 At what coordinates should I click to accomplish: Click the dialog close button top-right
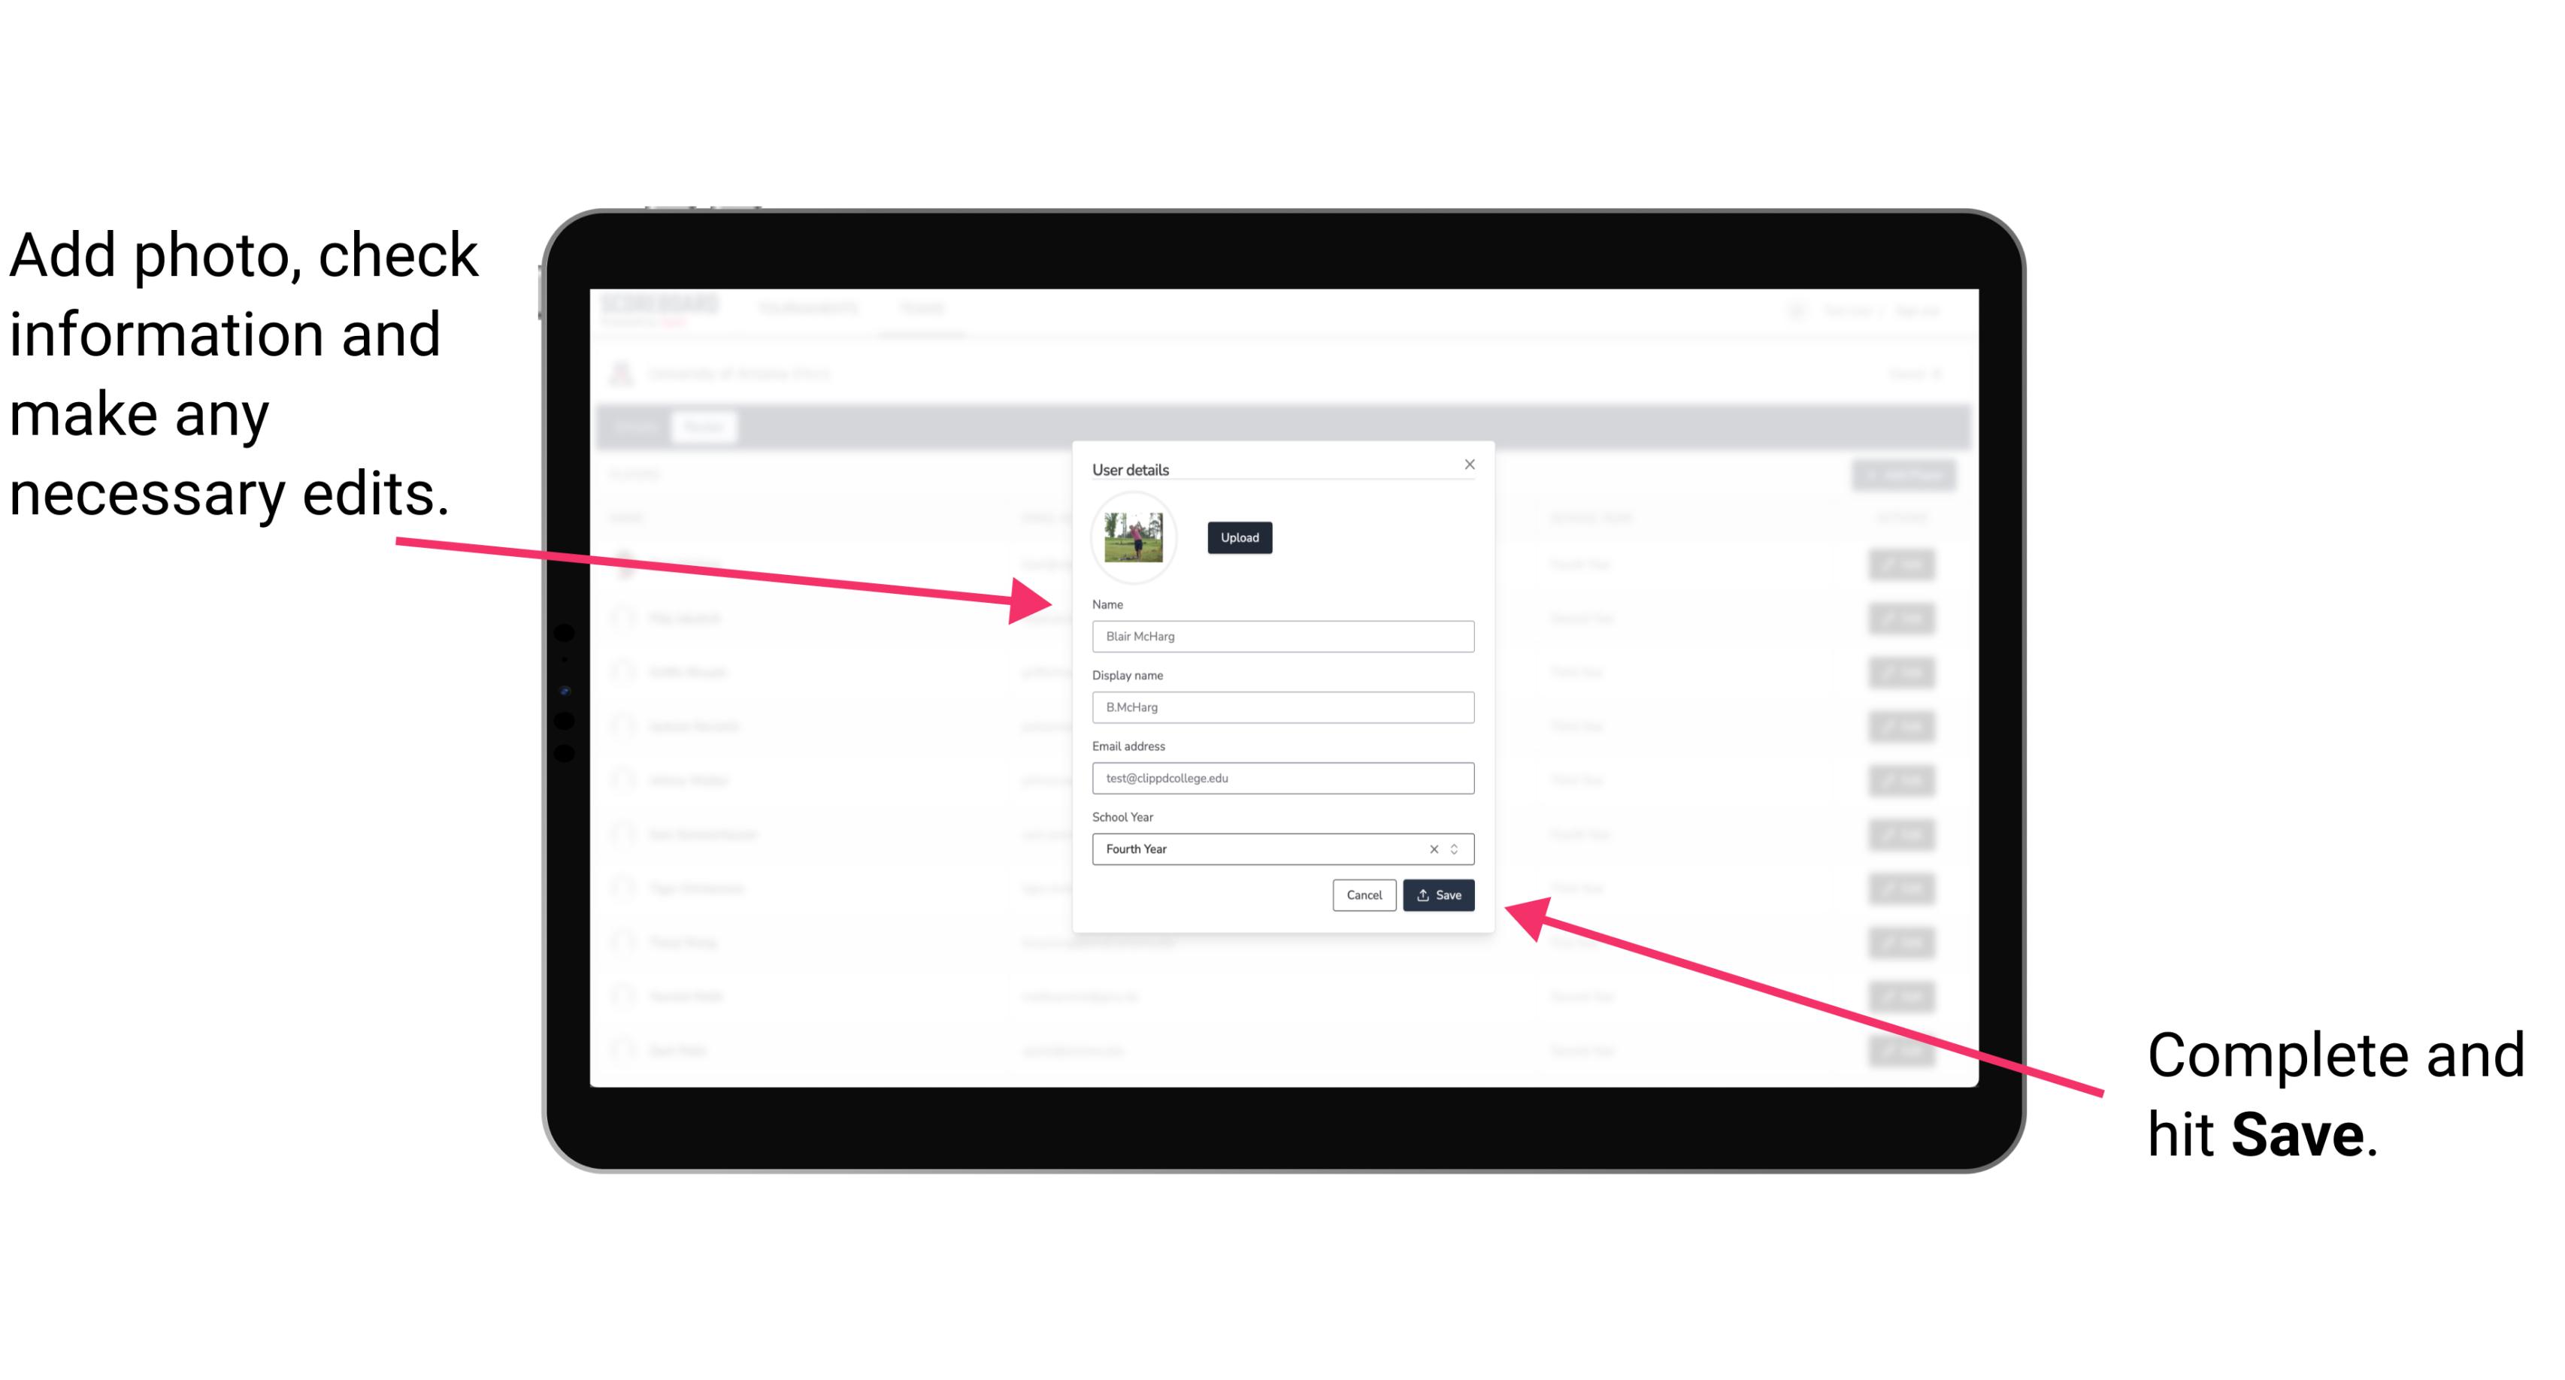point(1470,464)
